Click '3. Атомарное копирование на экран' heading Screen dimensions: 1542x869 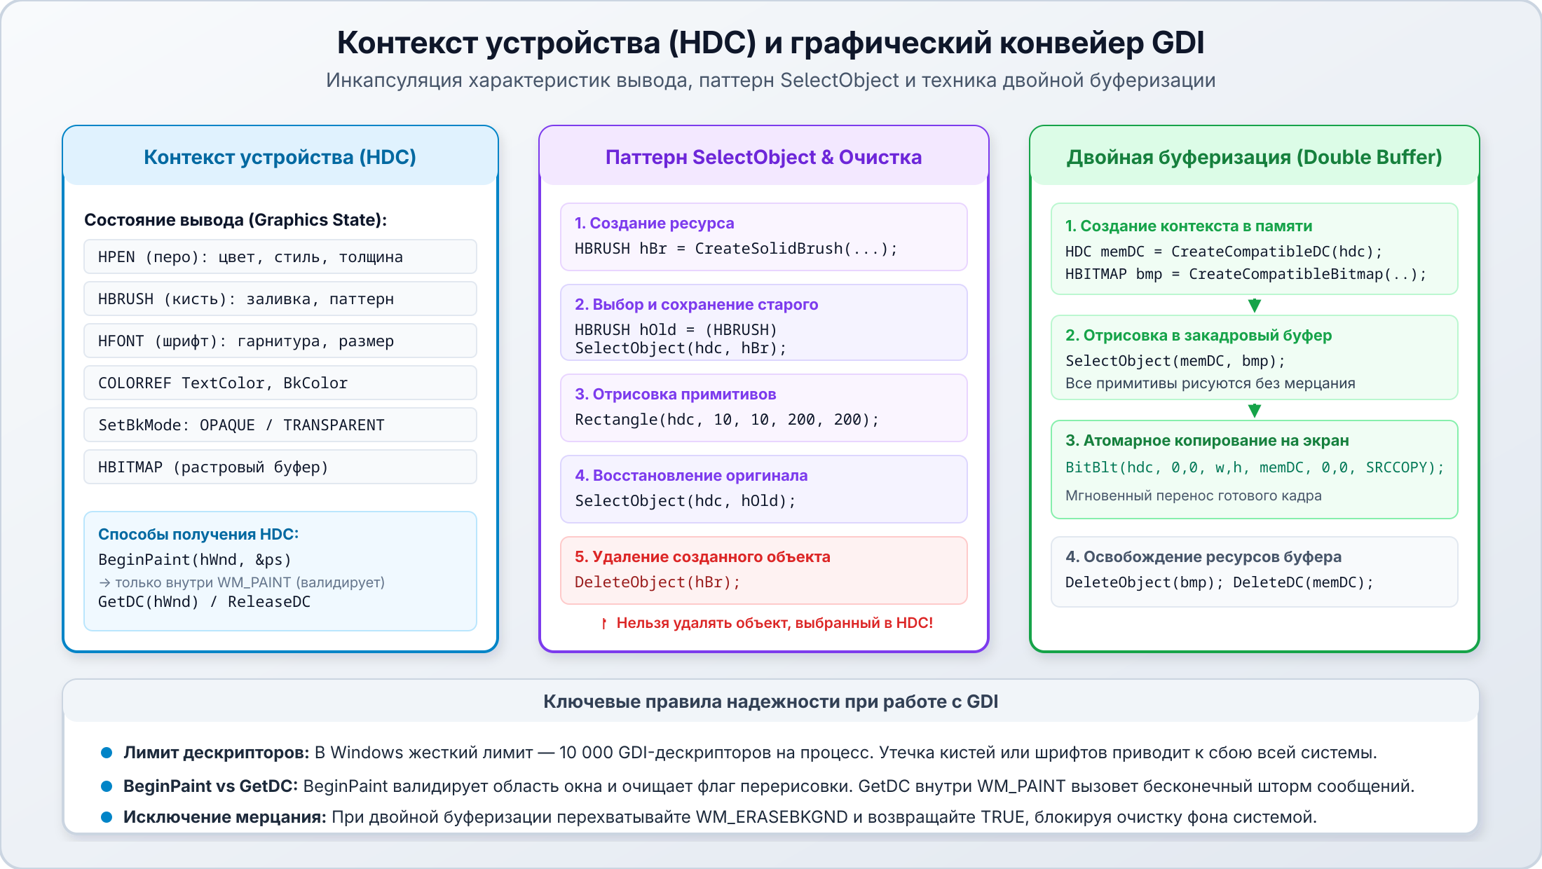(1207, 440)
